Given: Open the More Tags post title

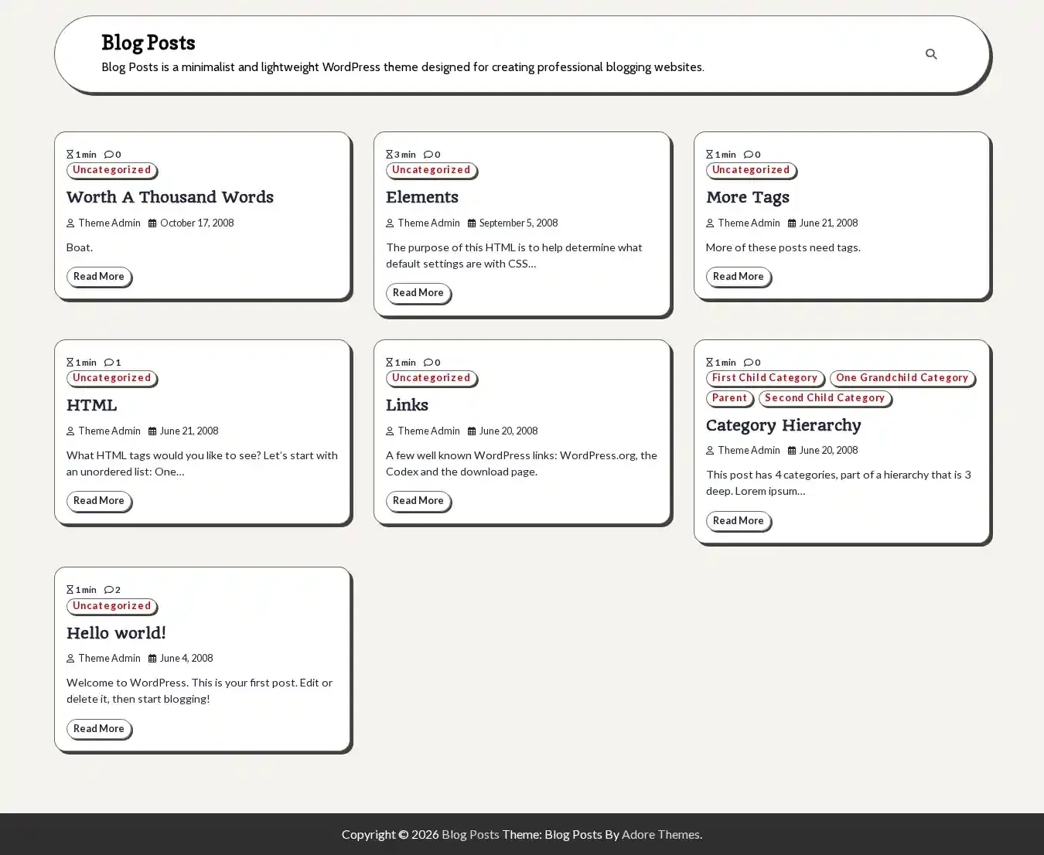Looking at the screenshot, I should tap(748, 197).
